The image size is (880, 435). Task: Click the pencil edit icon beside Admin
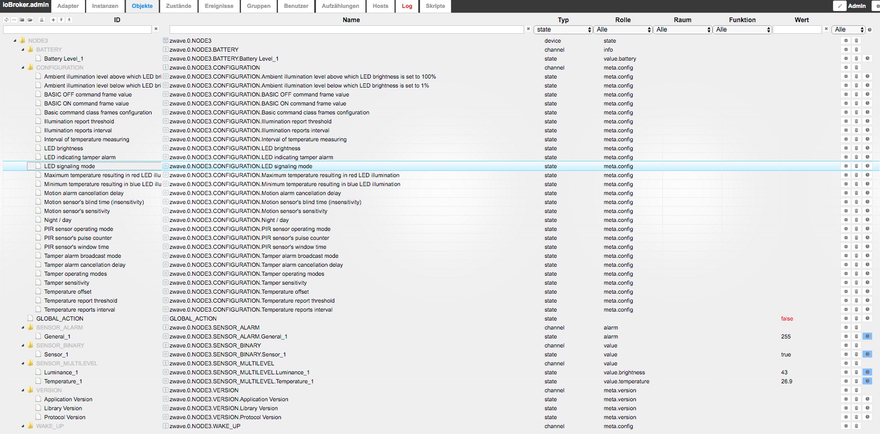[839, 6]
